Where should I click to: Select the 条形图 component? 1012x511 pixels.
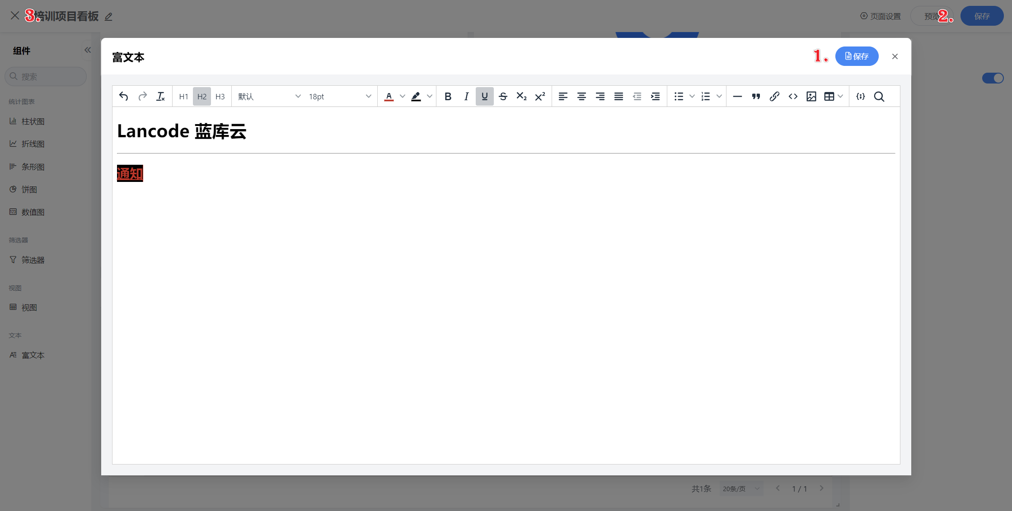[x=28, y=167]
